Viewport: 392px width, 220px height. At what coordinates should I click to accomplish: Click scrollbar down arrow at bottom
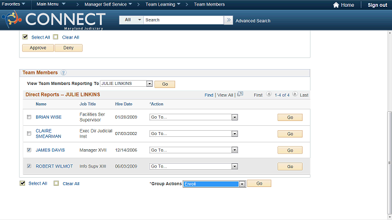pyautogui.click(x=390, y=217)
